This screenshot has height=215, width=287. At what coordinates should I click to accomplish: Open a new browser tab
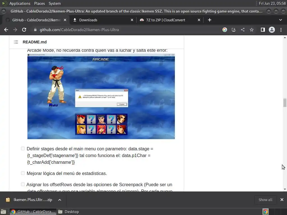[210, 20]
